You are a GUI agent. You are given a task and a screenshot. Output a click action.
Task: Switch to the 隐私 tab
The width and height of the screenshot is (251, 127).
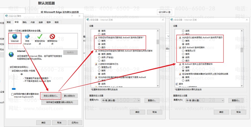[25, 22]
